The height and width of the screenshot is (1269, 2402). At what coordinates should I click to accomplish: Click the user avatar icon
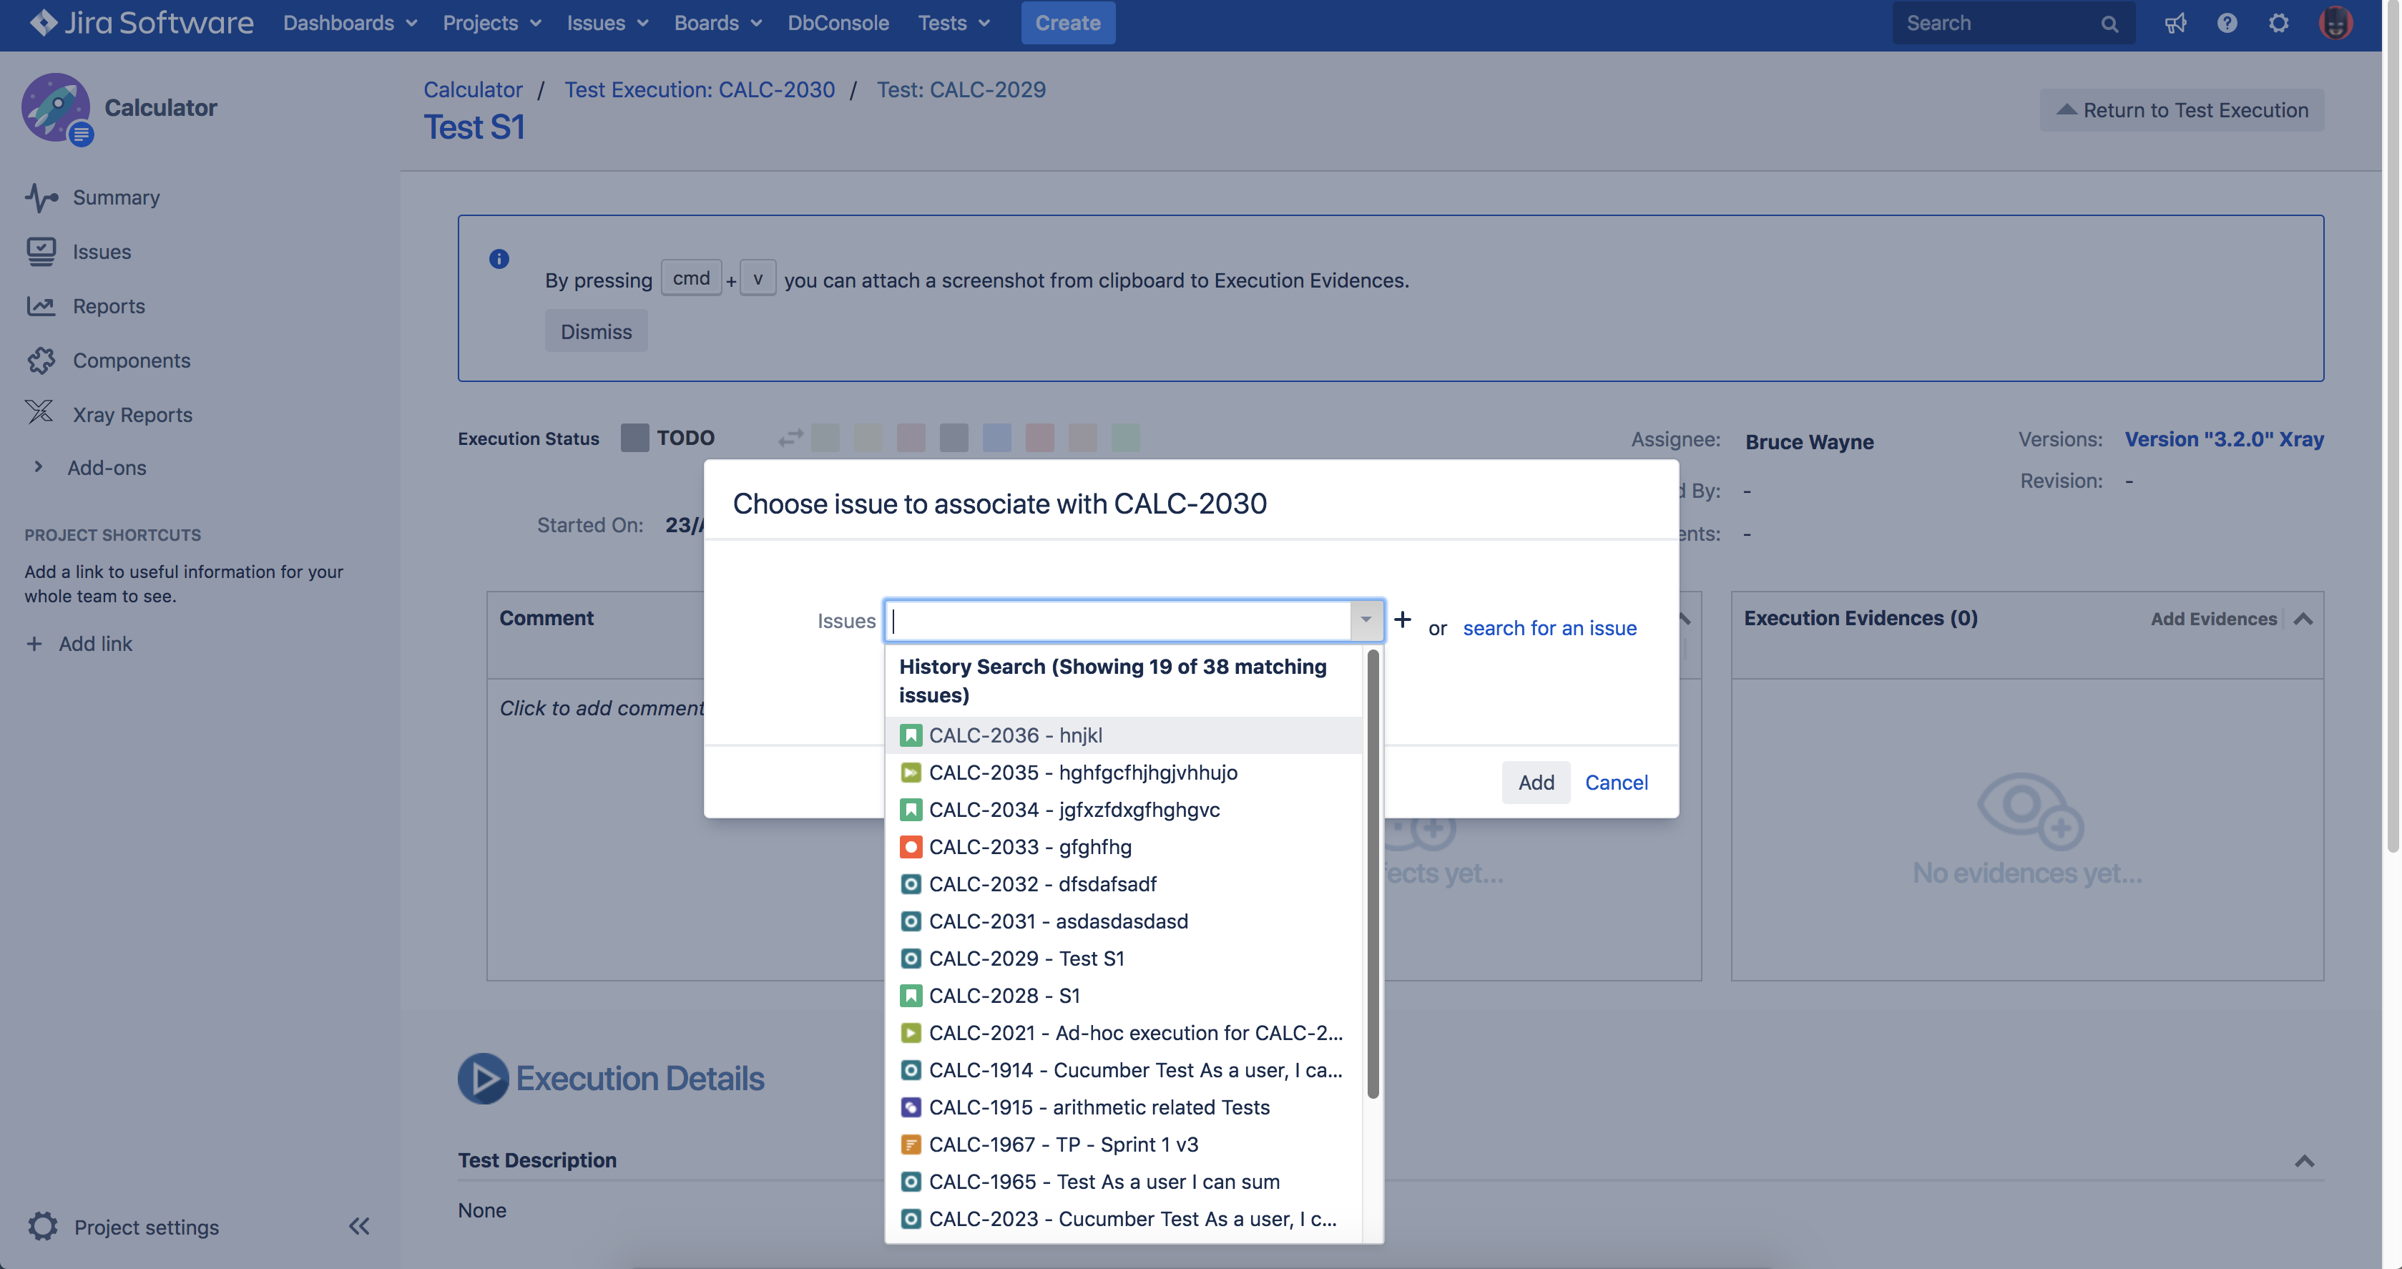click(x=2335, y=22)
